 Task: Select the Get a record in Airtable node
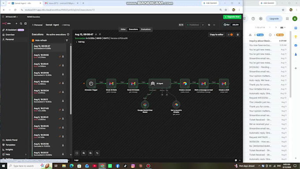pos(176,105)
